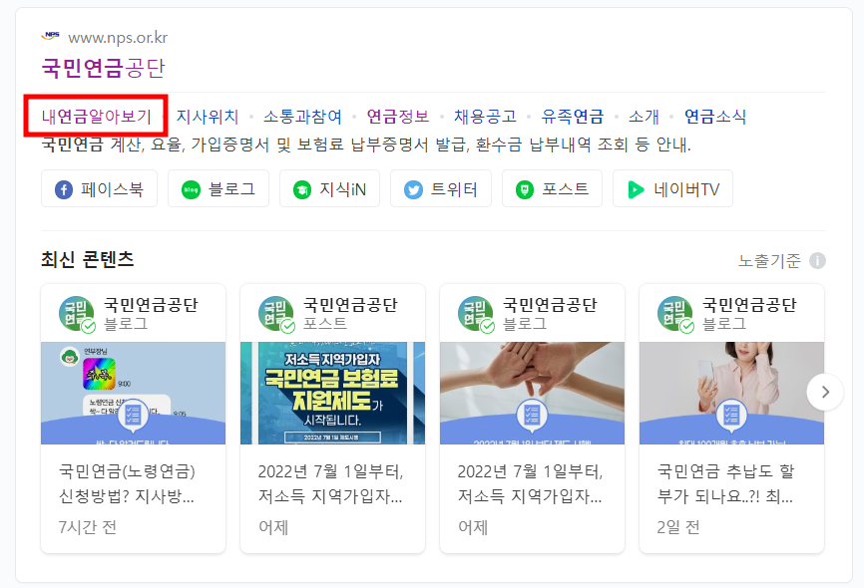Open the 소통과참여 sublink
Viewport: 864px width, 588px height.
tap(302, 117)
